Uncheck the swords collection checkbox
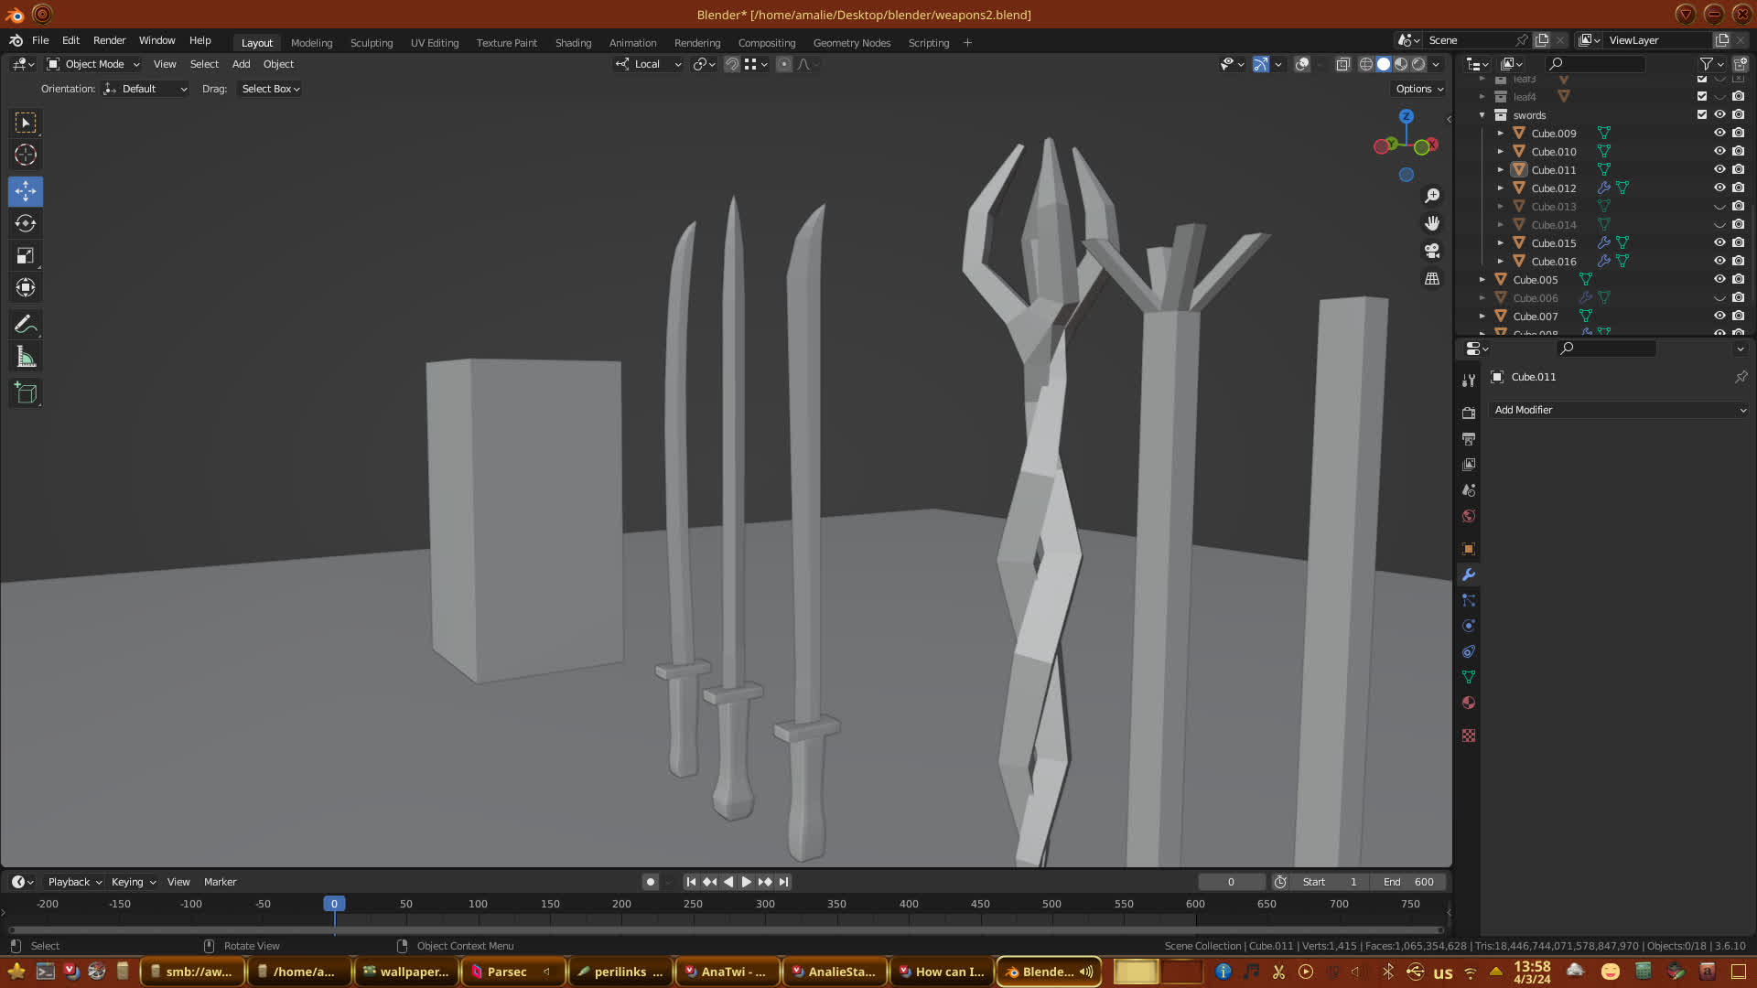 [1702, 114]
